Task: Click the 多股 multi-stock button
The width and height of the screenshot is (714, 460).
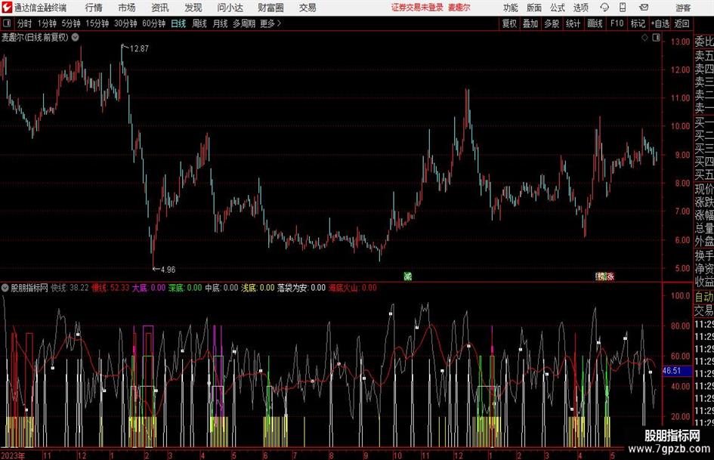Action: coord(552,23)
